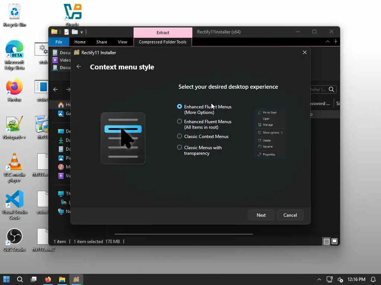Click the context menu style illustration
Screen dimensions: 381x285
tap(123, 138)
